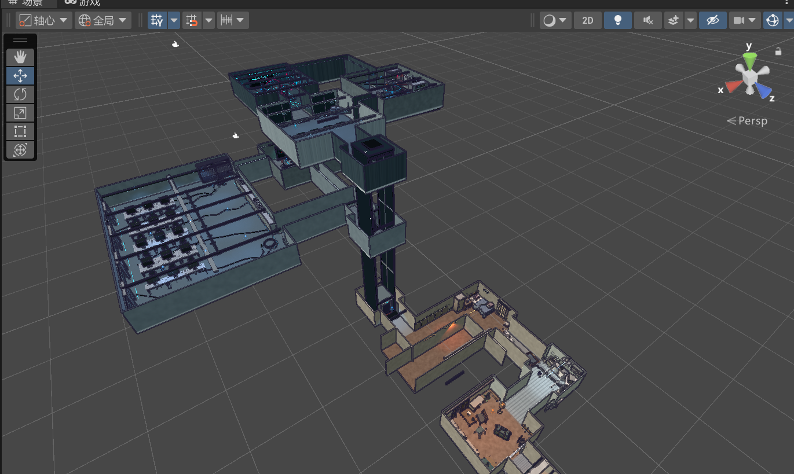
Task: Open snap increment settings dropdown
Action: (233, 21)
